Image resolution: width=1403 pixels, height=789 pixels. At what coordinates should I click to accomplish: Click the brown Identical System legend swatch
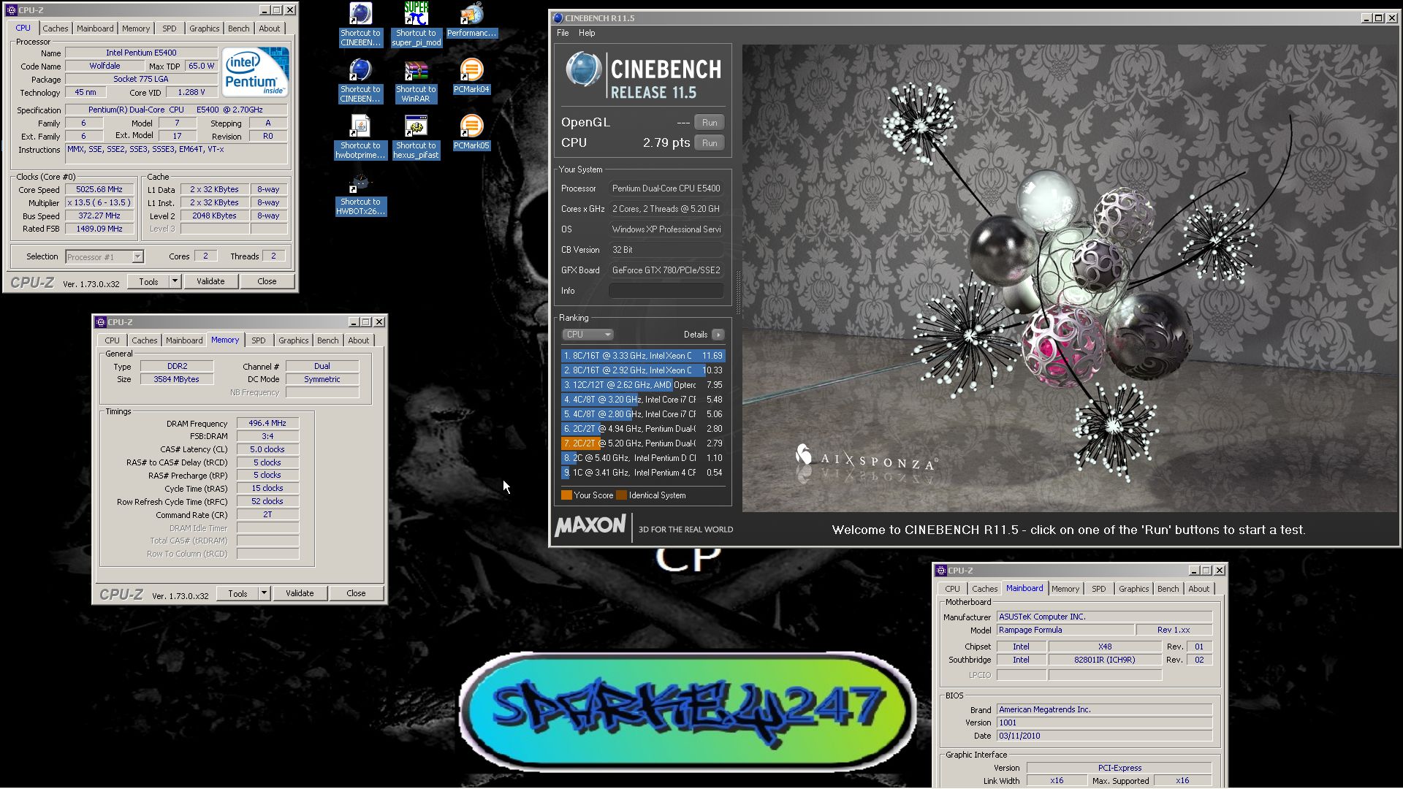621,495
